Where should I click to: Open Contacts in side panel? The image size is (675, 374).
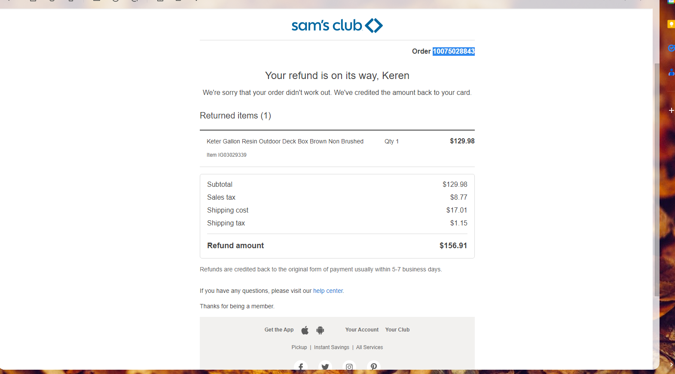(x=671, y=72)
